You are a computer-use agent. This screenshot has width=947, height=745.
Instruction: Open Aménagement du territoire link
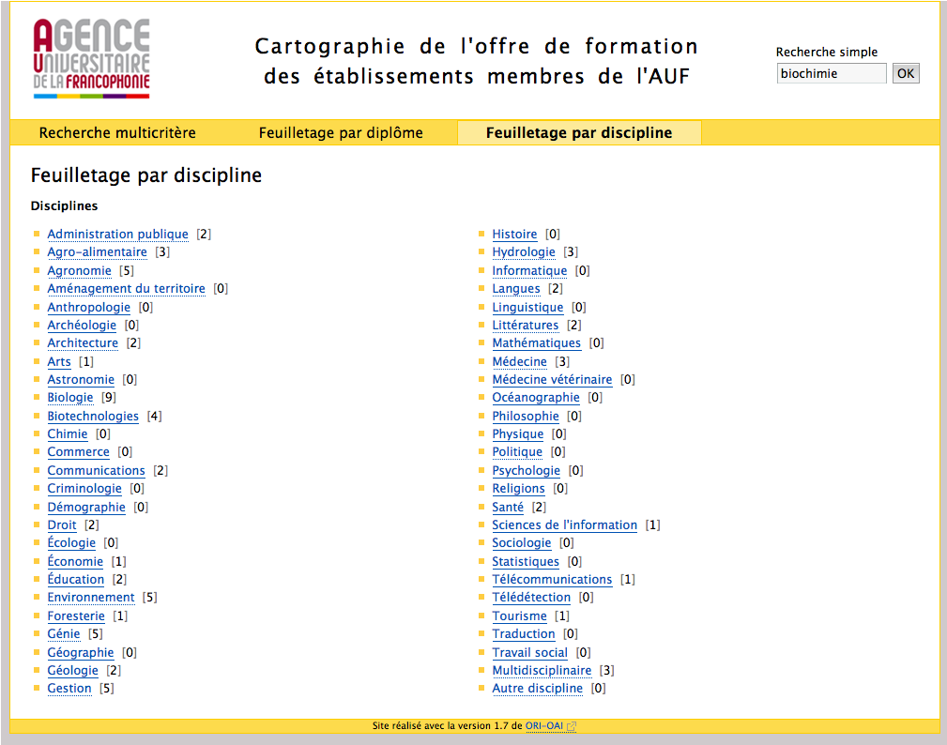[x=126, y=289]
